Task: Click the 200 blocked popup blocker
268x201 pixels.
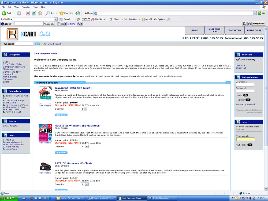Action: 99,19
